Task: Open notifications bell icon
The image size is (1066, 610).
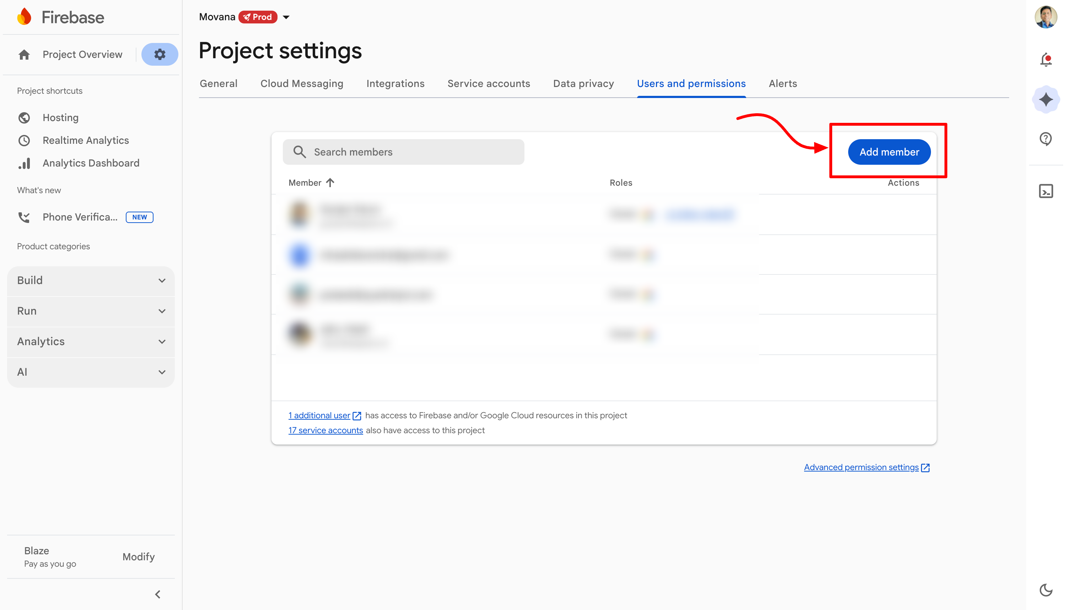Action: coord(1045,60)
